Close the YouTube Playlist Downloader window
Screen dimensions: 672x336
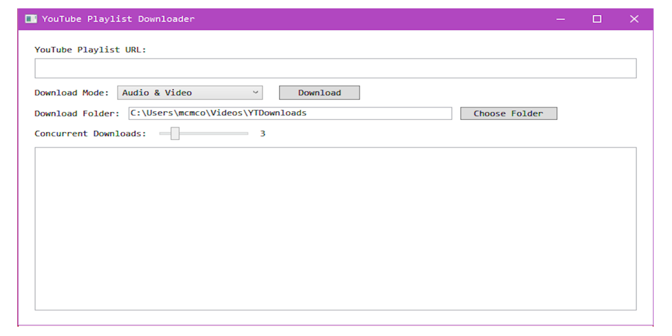(x=634, y=19)
